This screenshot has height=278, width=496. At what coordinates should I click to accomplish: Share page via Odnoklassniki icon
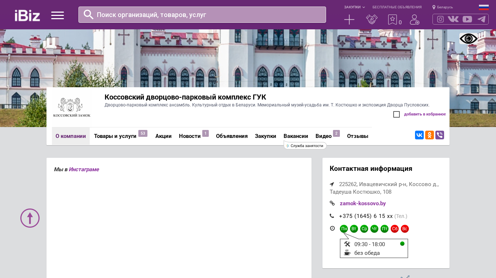tap(430, 135)
